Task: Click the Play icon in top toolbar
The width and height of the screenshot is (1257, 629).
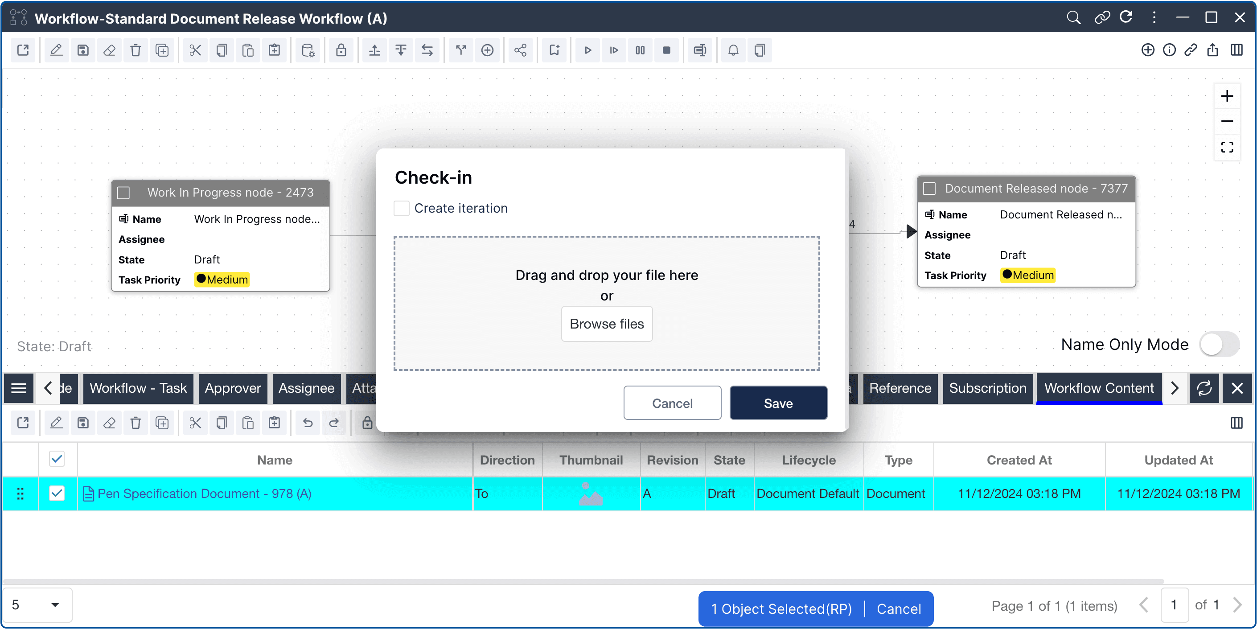Action: point(588,50)
